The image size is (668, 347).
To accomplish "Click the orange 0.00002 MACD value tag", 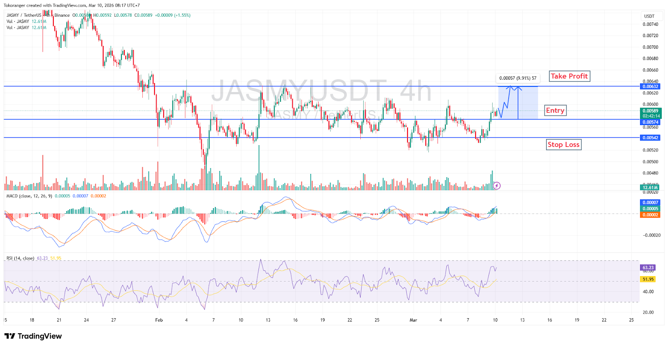I will point(650,215).
